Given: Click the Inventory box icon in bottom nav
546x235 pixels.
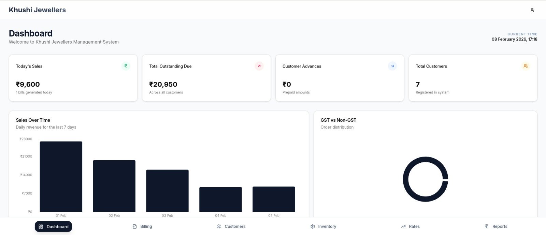Looking at the screenshot, I should point(313,226).
